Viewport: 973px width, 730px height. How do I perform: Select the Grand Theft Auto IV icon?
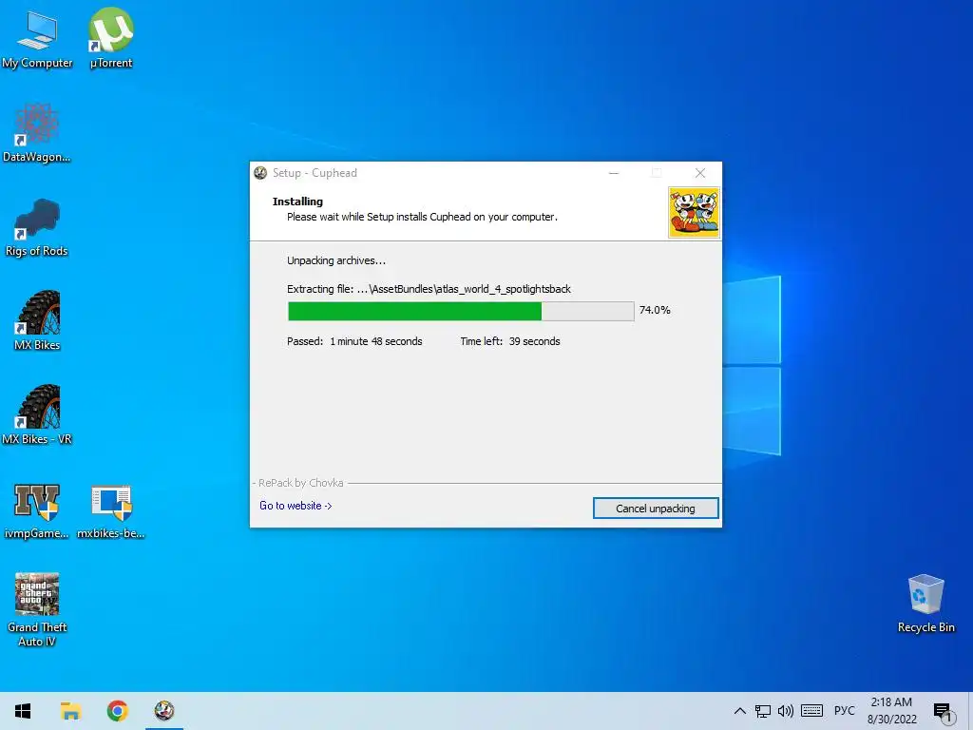pyautogui.click(x=37, y=609)
